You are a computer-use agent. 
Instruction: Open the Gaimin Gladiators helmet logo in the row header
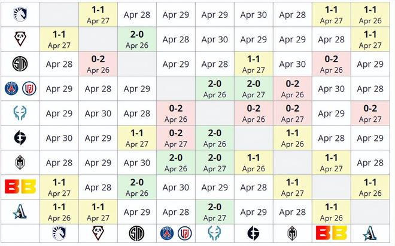pyautogui.click(x=20, y=162)
